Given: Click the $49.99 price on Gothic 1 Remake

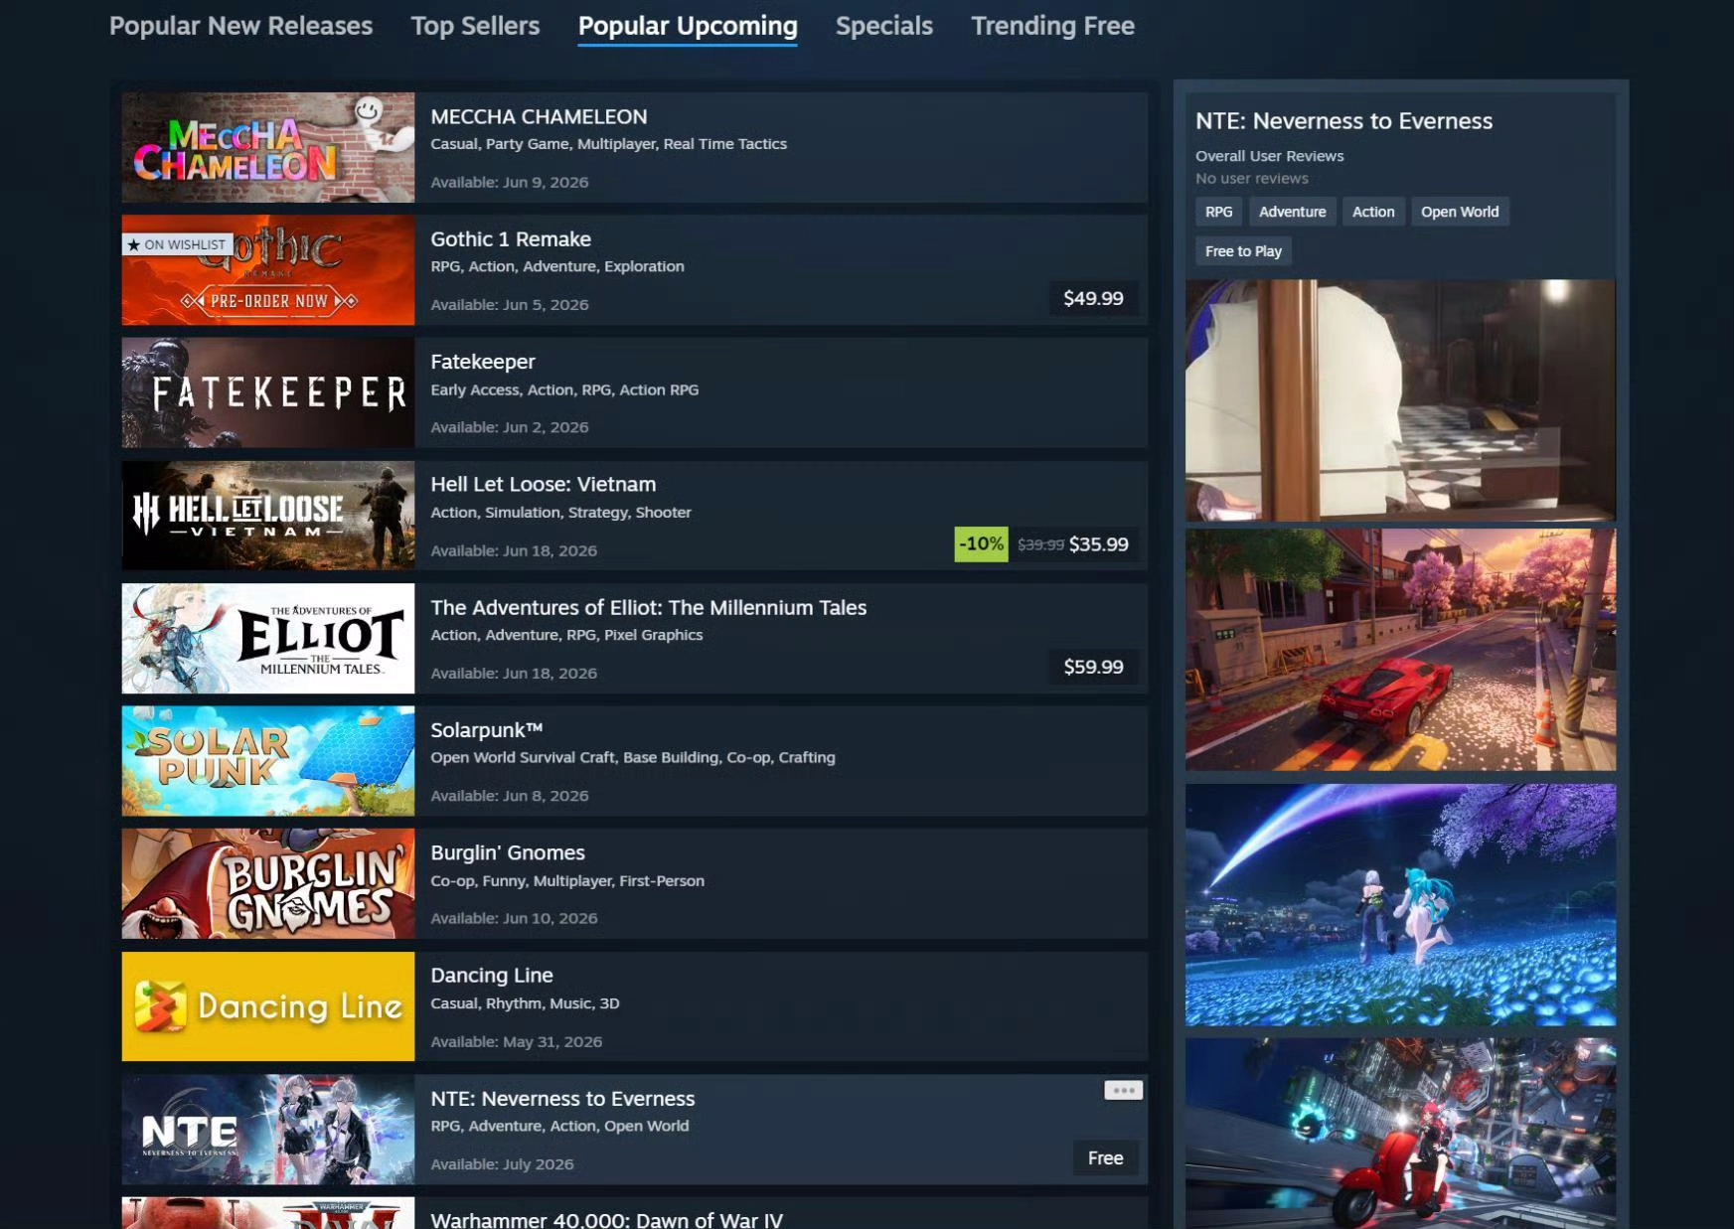Looking at the screenshot, I should click(x=1093, y=298).
